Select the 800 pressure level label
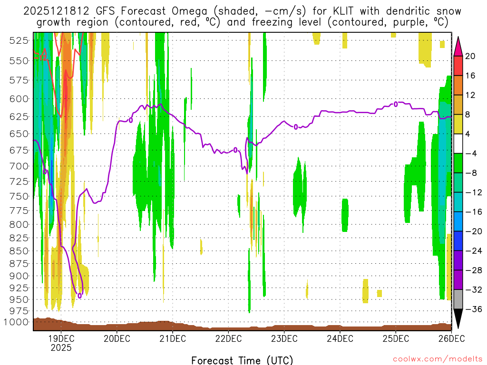 pos(19,224)
